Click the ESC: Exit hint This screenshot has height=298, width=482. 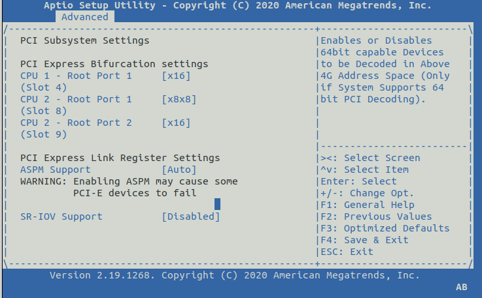[x=347, y=252]
